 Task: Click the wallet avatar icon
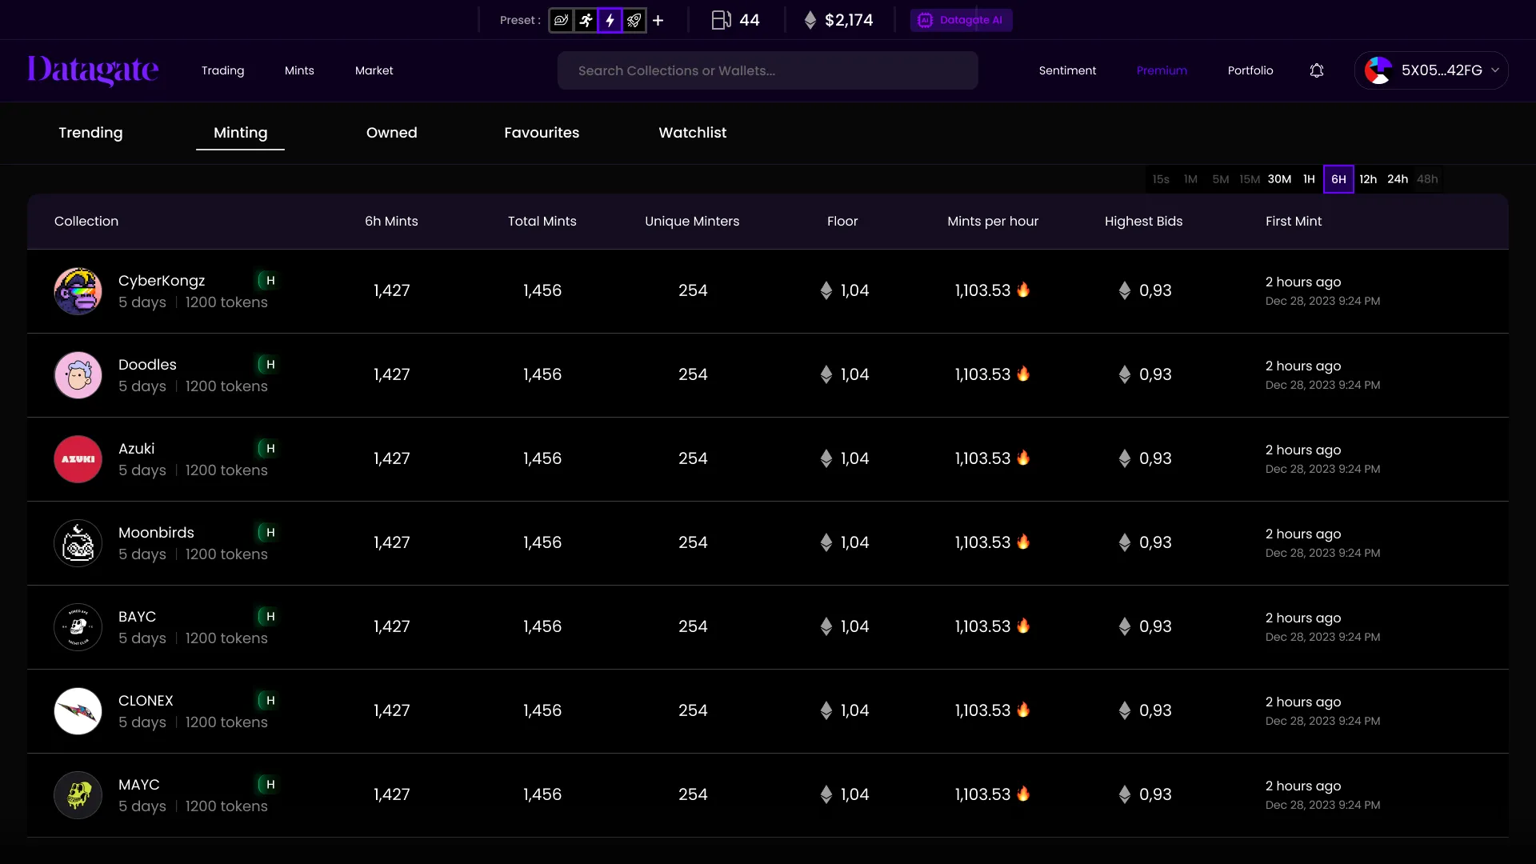1378,70
